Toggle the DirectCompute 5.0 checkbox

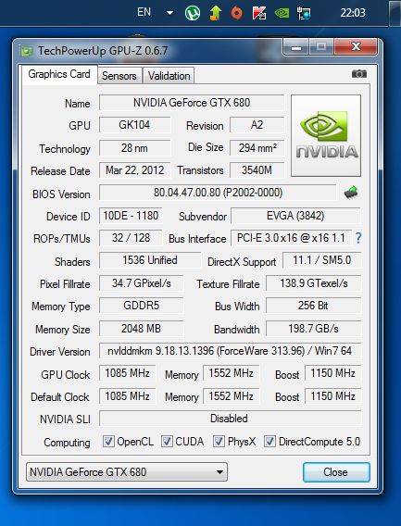coord(269,441)
